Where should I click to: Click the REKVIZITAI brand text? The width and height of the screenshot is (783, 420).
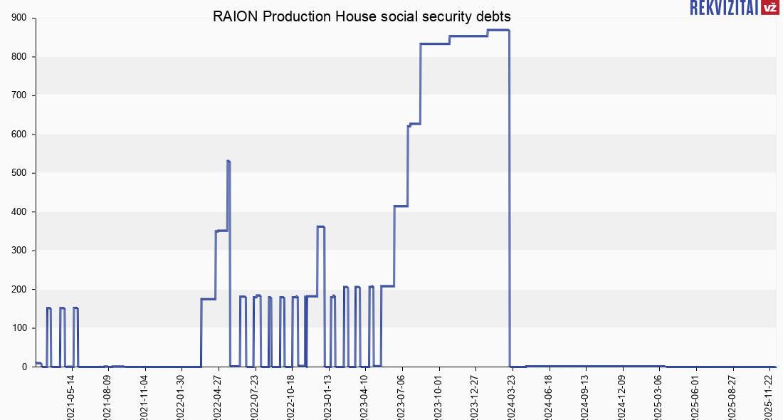[724, 8]
